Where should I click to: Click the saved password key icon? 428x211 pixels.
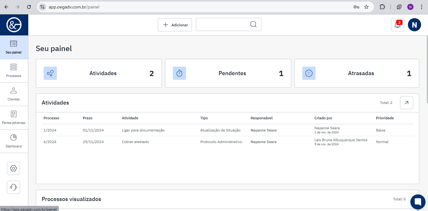click(x=356, y=7)
